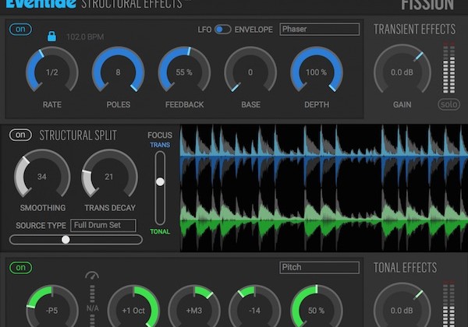The width and height of the screenshot is (468, 327).
Task: Open the Pitch effect dropdown
Action: point(319,267)
